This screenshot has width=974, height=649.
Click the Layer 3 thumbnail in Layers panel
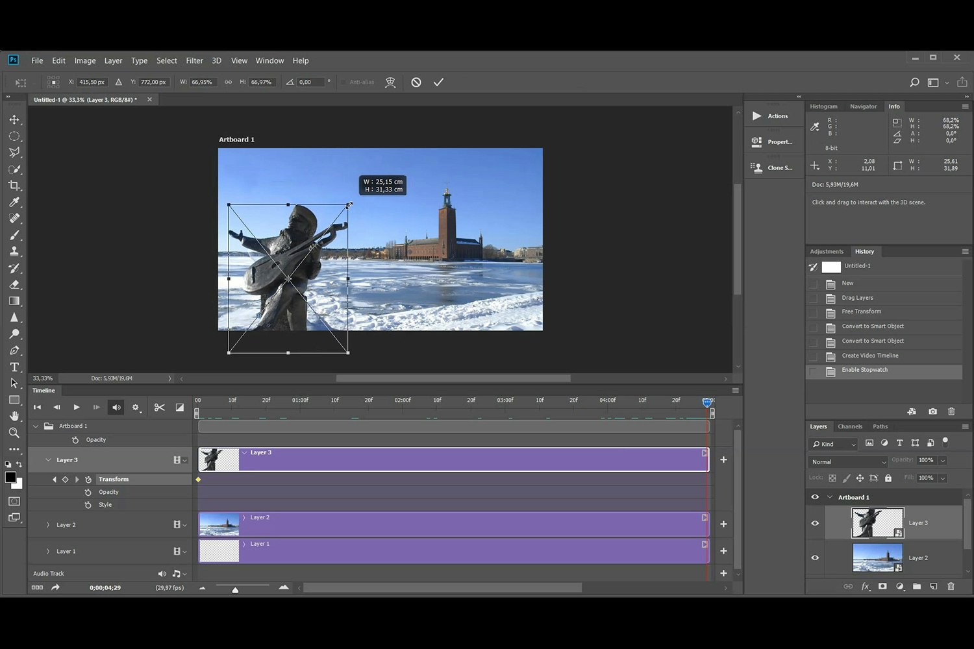[877, 523]
